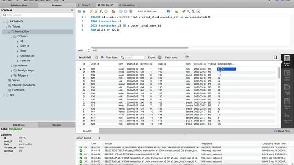The height and width of the screenshot is (165, 294).
Task: Stop the running query icon
Action: point(106,11)
